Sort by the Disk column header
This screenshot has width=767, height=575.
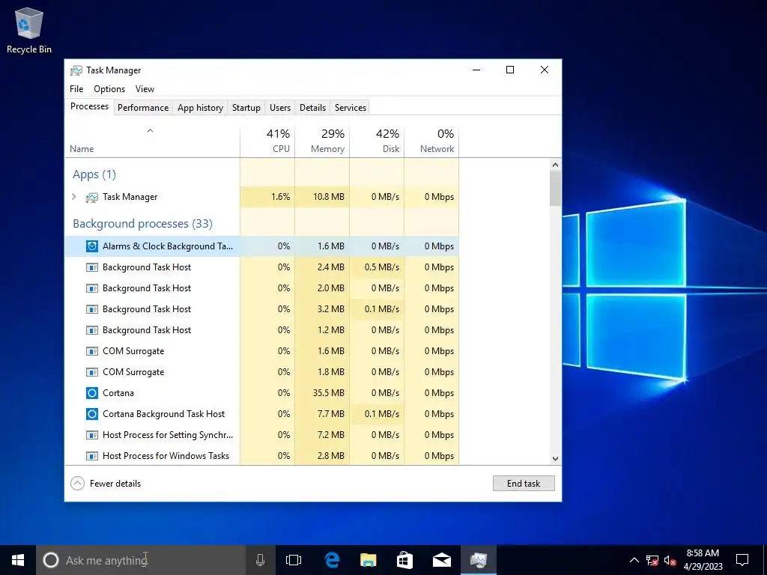coord(378,142)
